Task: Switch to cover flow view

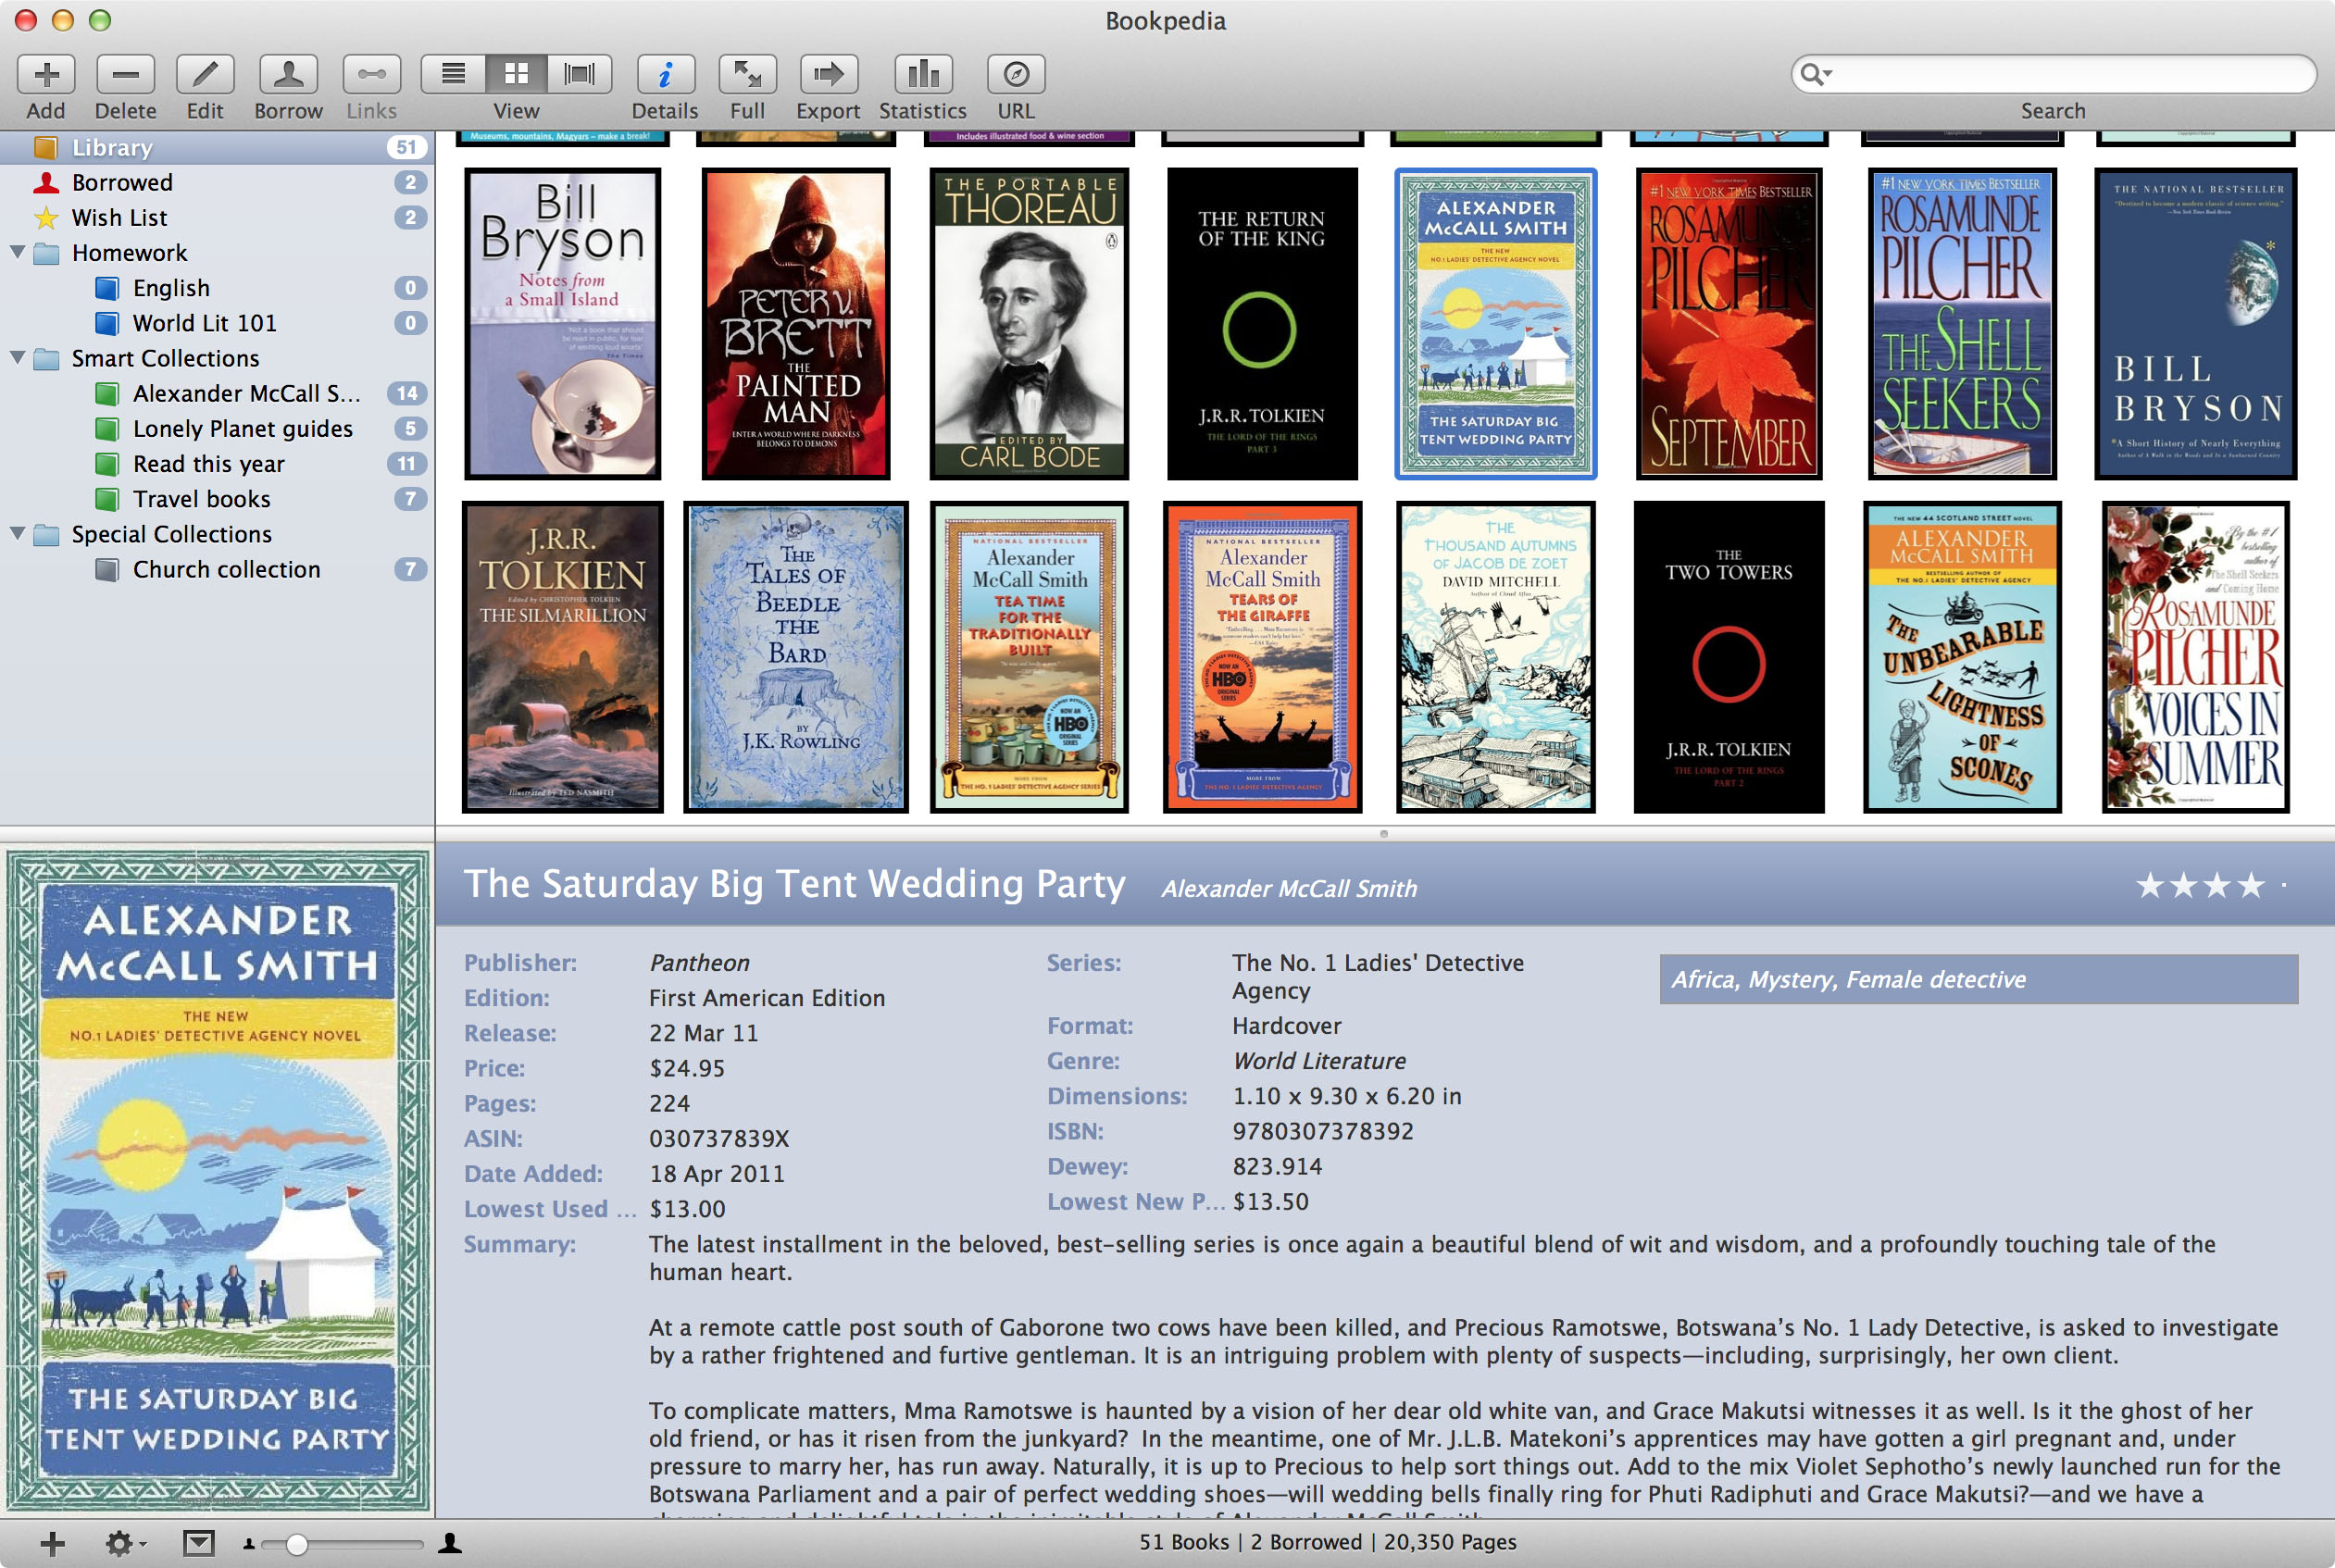Action: [x=579, y=74]
